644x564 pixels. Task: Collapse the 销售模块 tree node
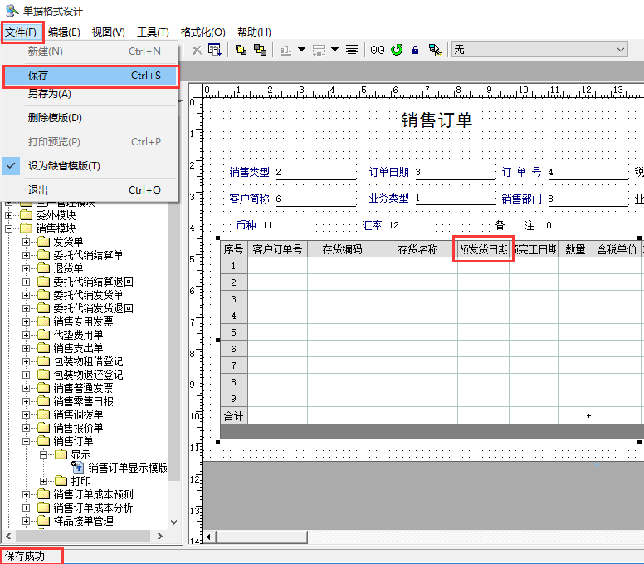point(10,228)
